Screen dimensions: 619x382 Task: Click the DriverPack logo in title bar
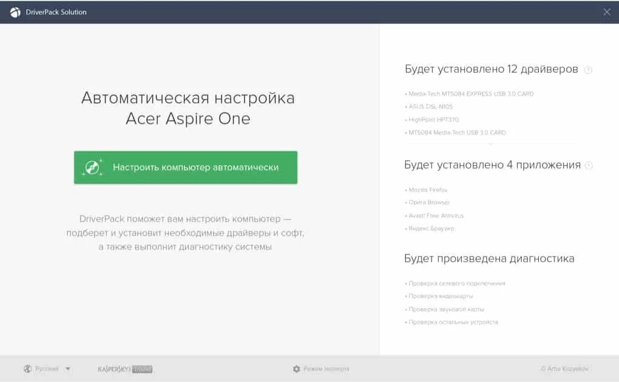point(15,12)
